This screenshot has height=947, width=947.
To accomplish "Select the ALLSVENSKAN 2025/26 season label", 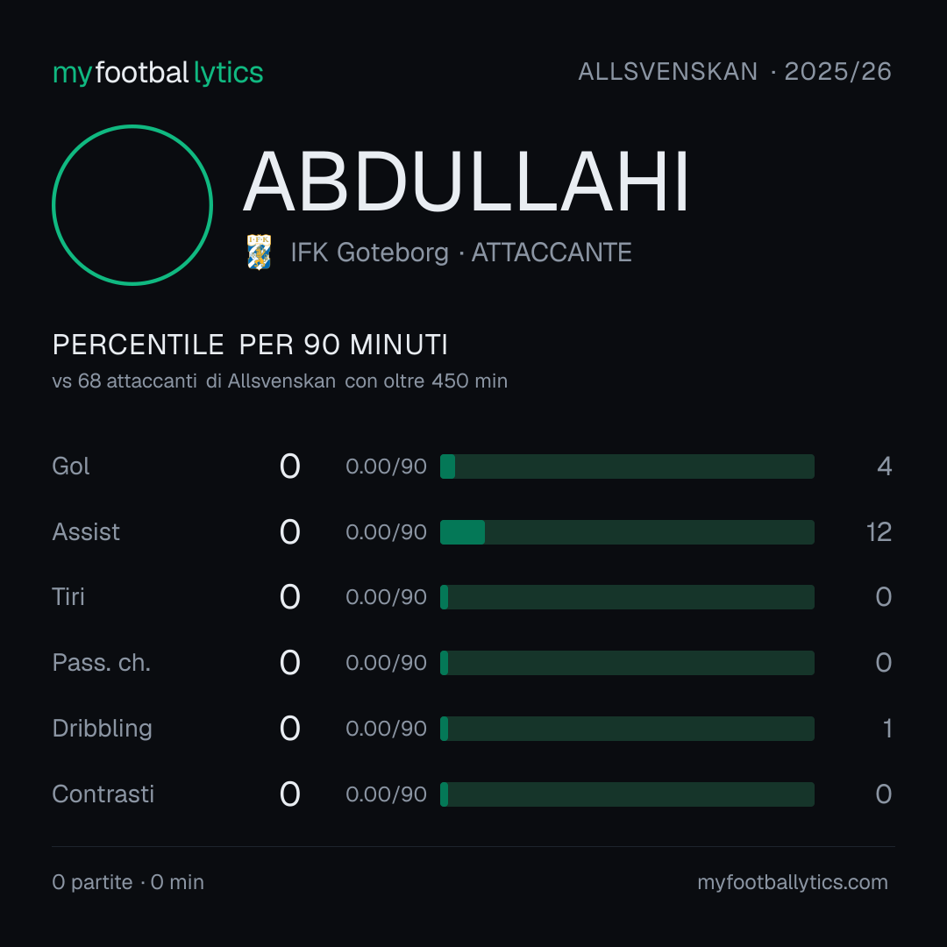I will point(735,72).
